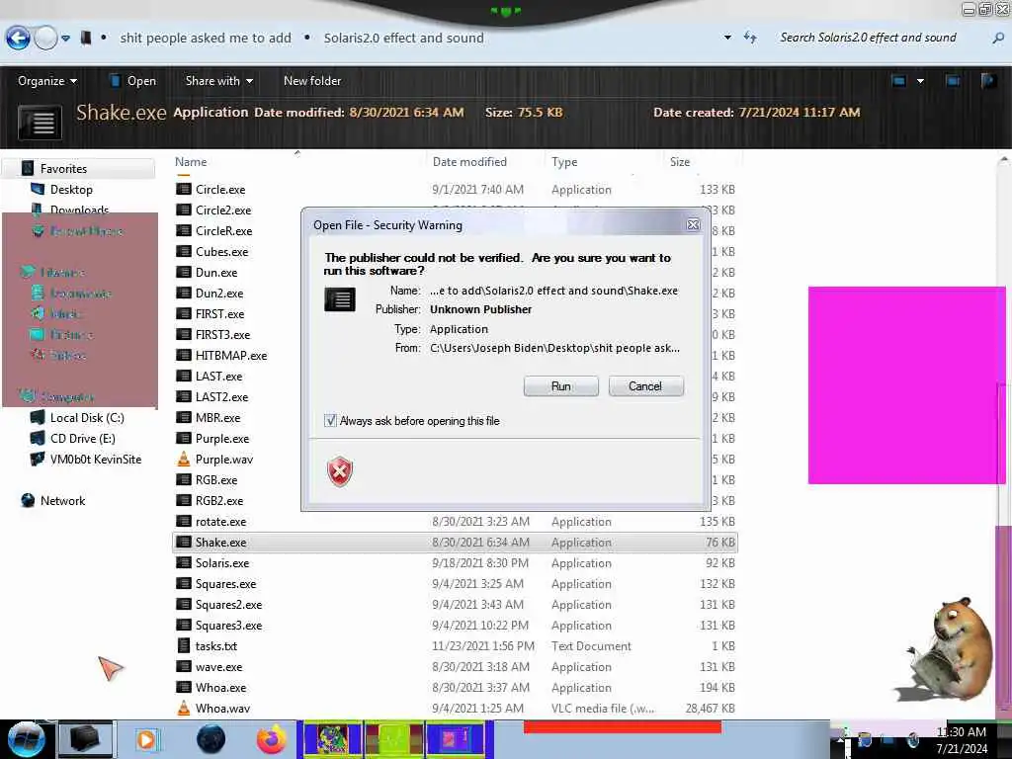Screen dimensions: 1012x759
Task: Open VM0b0t KevinSite in the sidebar
Action: click(96, 459)
